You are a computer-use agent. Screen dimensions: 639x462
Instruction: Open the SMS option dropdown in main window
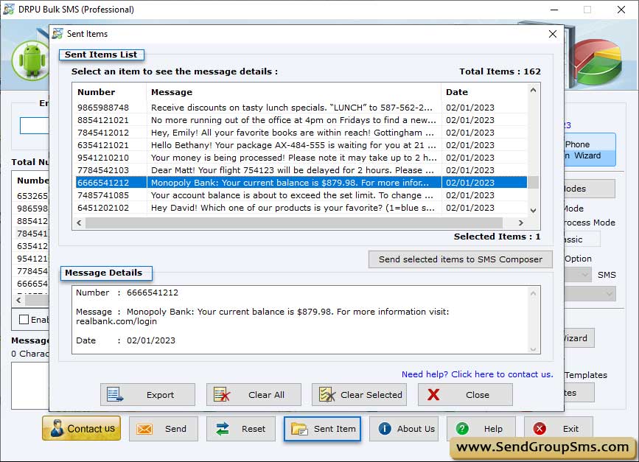[579, 275]
